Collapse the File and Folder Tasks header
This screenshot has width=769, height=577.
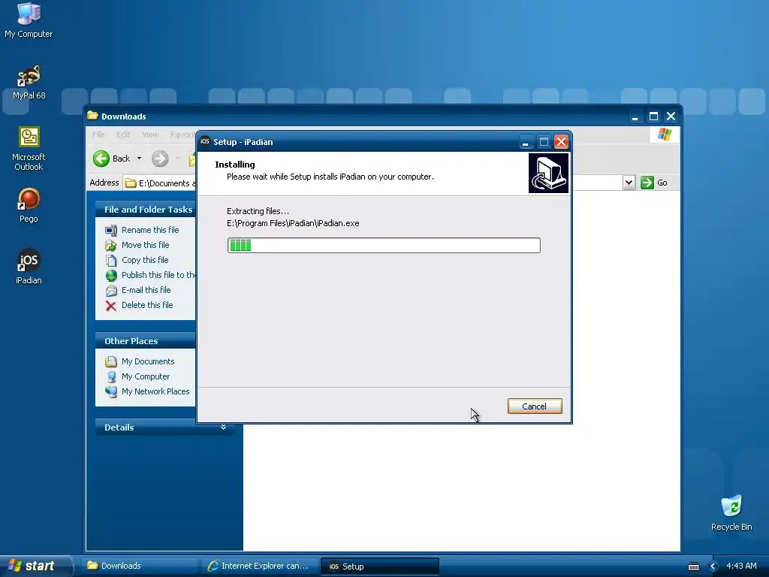[145, 210]
